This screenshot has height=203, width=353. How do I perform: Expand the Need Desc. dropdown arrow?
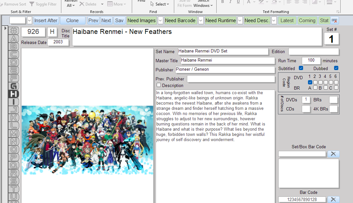click(274, 21)
